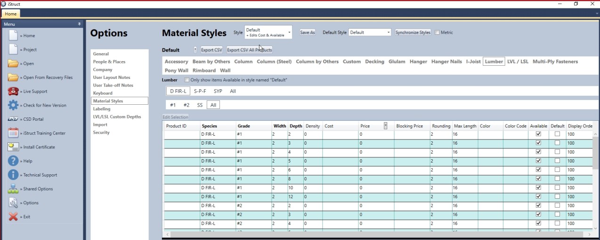Click the Technical Support info icon
Screen dimensions: 600x240
13,175
